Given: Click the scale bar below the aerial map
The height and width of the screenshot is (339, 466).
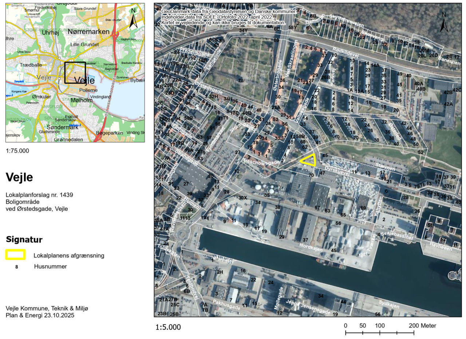Looking at the screenshot, I should tap(379, 332).
